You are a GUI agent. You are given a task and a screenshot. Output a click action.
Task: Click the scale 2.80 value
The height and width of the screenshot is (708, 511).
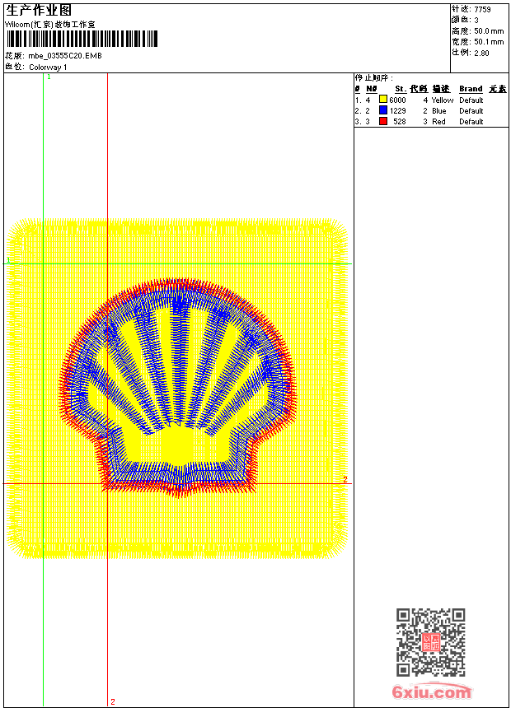[x=481, y=53]
